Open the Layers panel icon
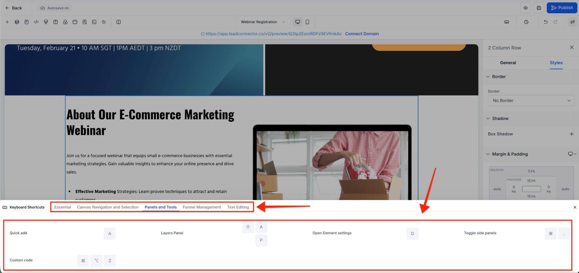 (17, 22)
